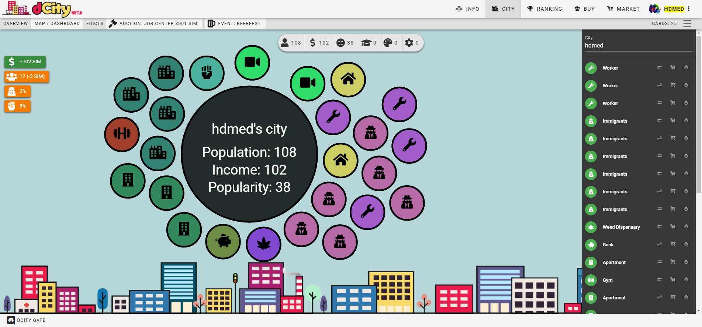Burn the Gym card
702x327 pixels.
686,279
